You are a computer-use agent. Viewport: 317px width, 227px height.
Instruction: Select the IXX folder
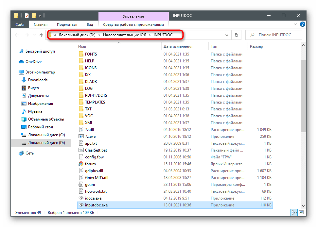[88, 75]
